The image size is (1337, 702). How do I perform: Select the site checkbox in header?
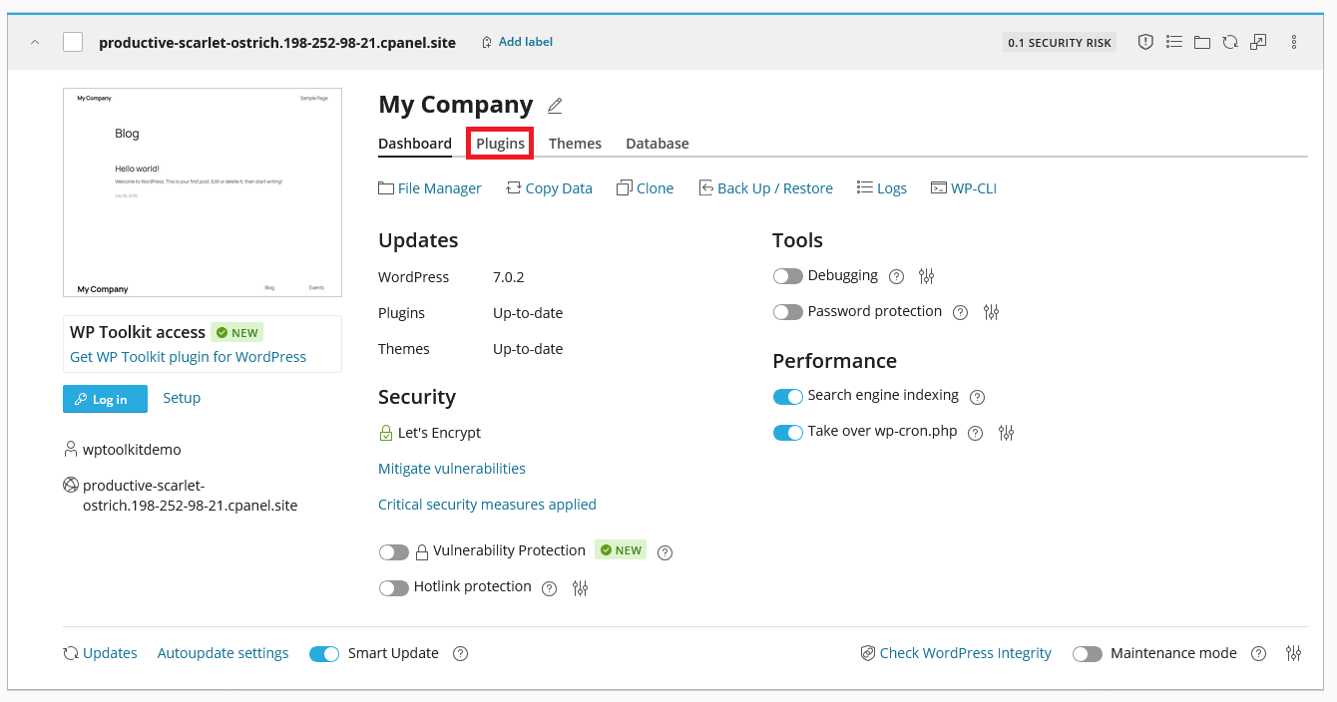point(73,42)
